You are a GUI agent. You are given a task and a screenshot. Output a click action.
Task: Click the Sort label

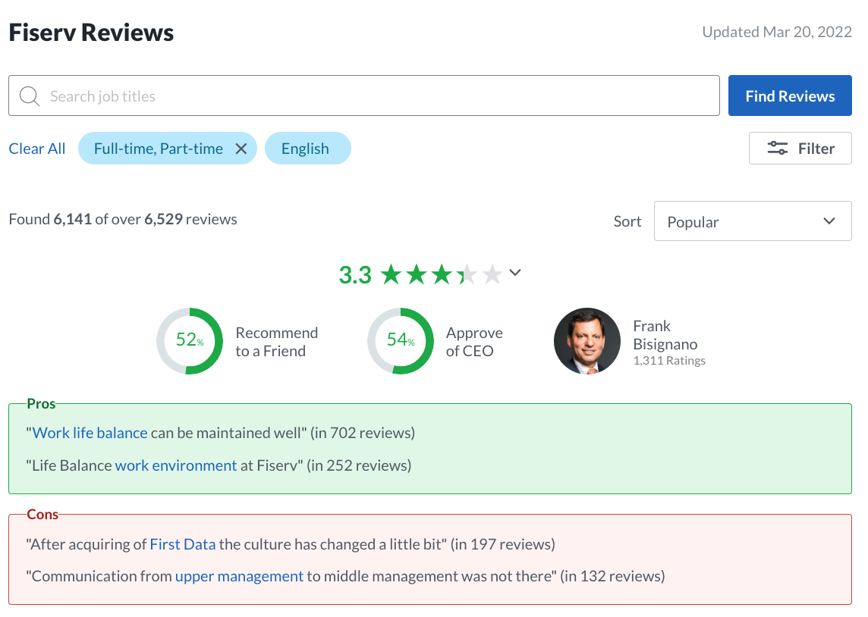click(x=627, y=221)
